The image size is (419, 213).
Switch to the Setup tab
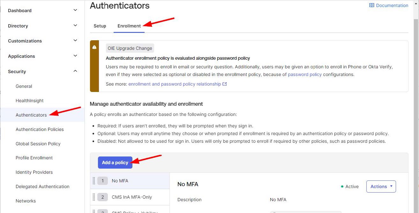[x=100, y=26]
